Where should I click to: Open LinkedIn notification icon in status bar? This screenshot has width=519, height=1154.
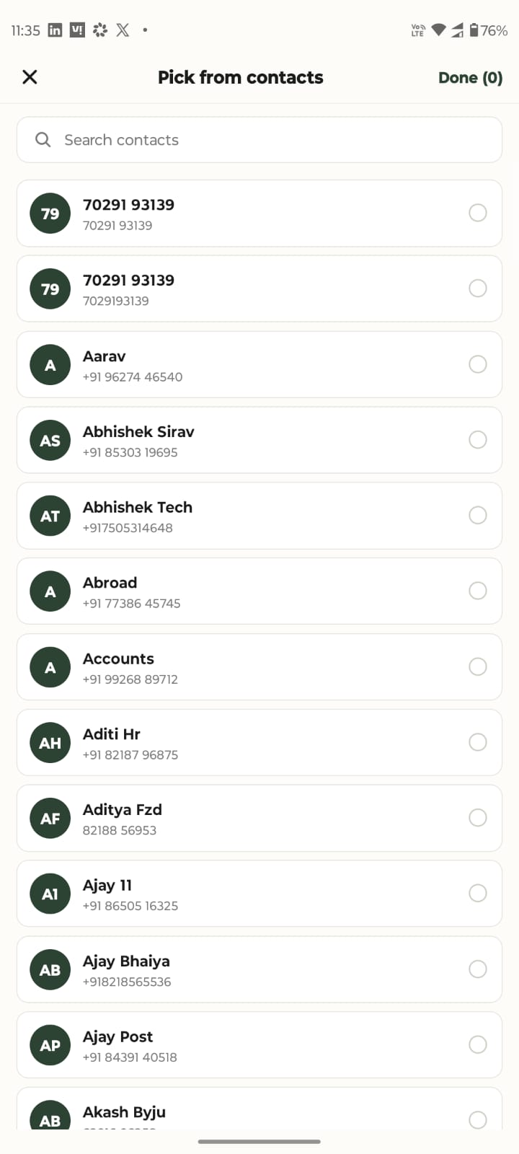[x=55, y=30]
